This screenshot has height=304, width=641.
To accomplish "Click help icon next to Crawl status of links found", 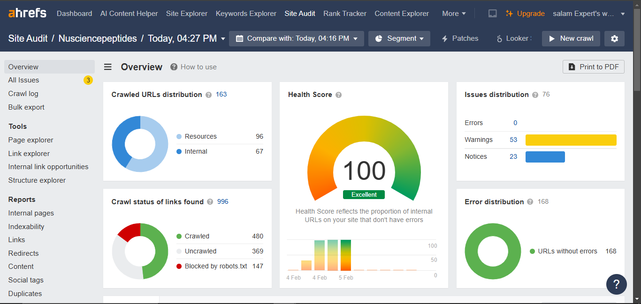I will click(210, 202).
